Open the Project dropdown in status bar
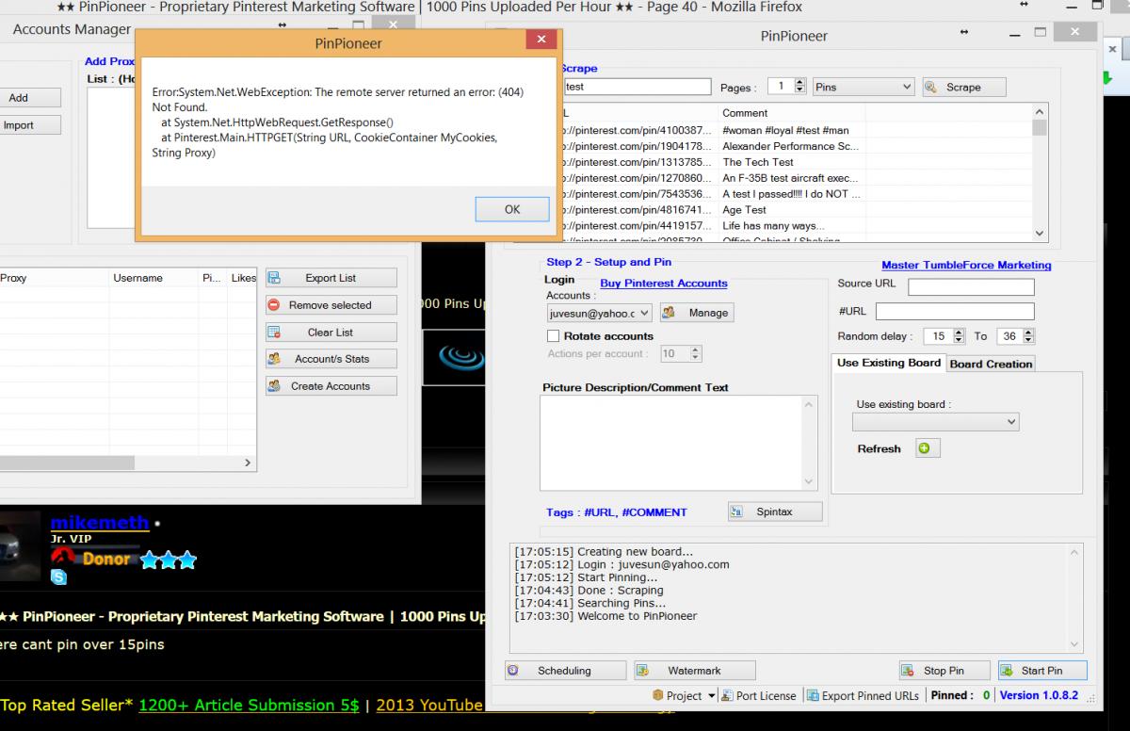Viewport: 1130px width, 731px height. (685, 696)
